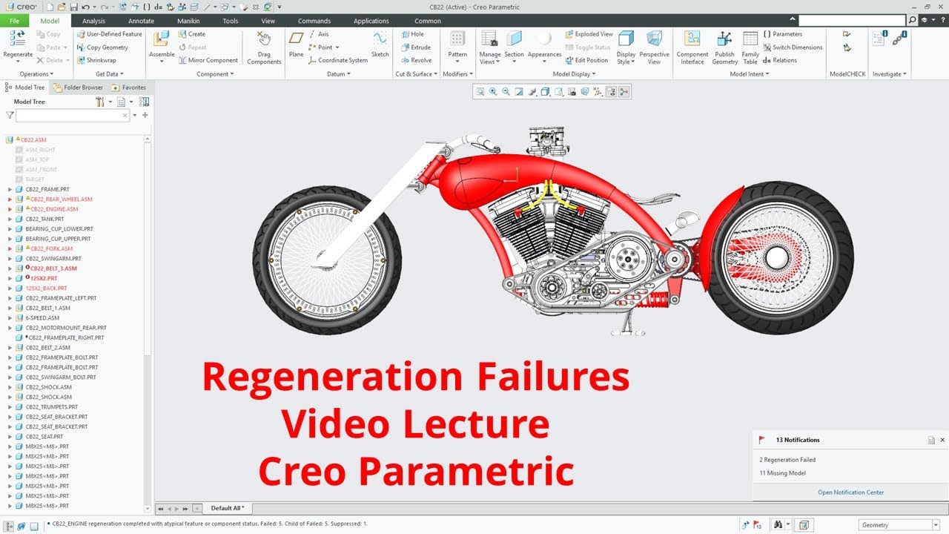Screen dimensions: 949x534
Task: Expand CB22_ENGINE.ASM tree node
Action: point(10,209)
